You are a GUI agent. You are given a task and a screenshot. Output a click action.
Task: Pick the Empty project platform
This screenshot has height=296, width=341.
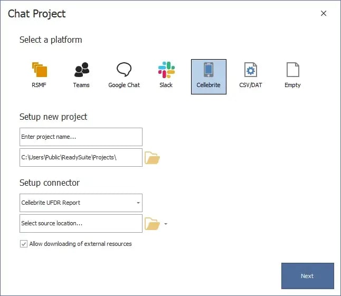(x=293, y=75)
